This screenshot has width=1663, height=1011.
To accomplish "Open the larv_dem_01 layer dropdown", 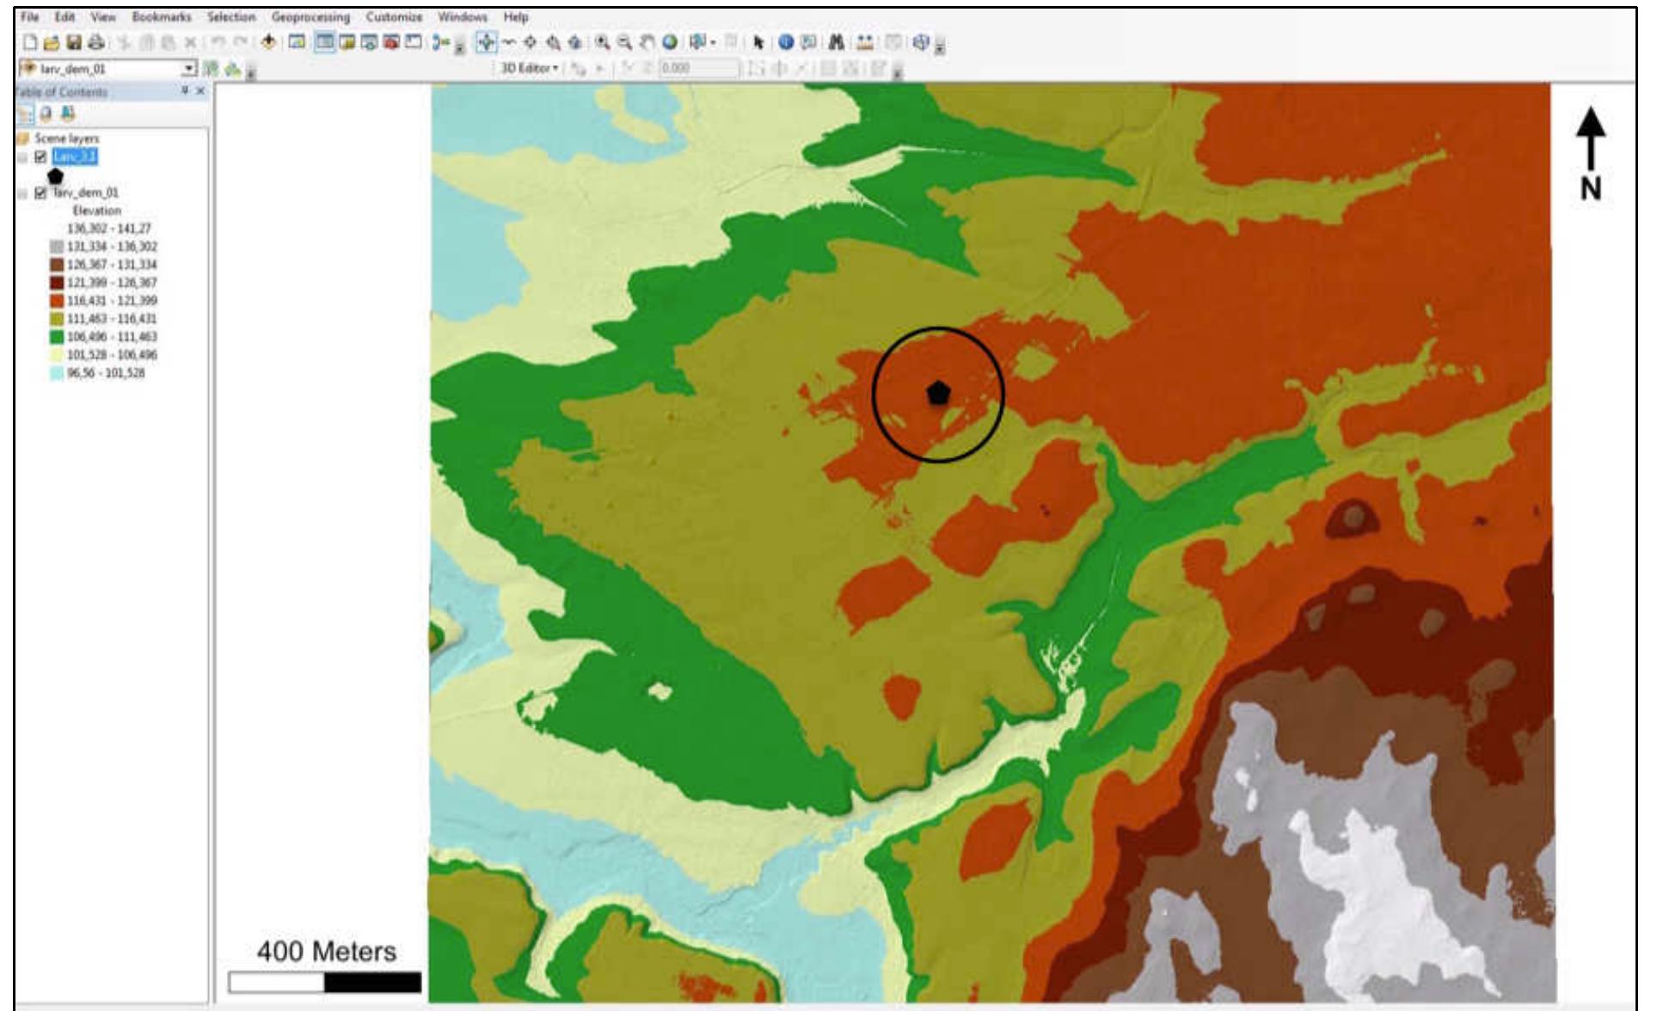I will (188, 68).
